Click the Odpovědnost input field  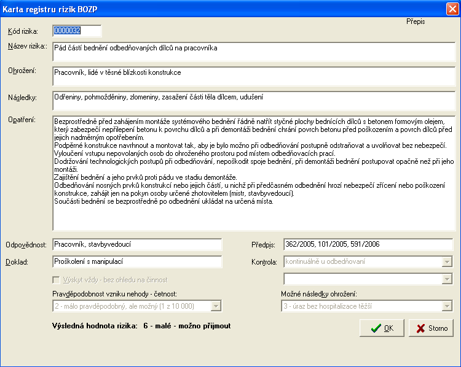(137, 244)
